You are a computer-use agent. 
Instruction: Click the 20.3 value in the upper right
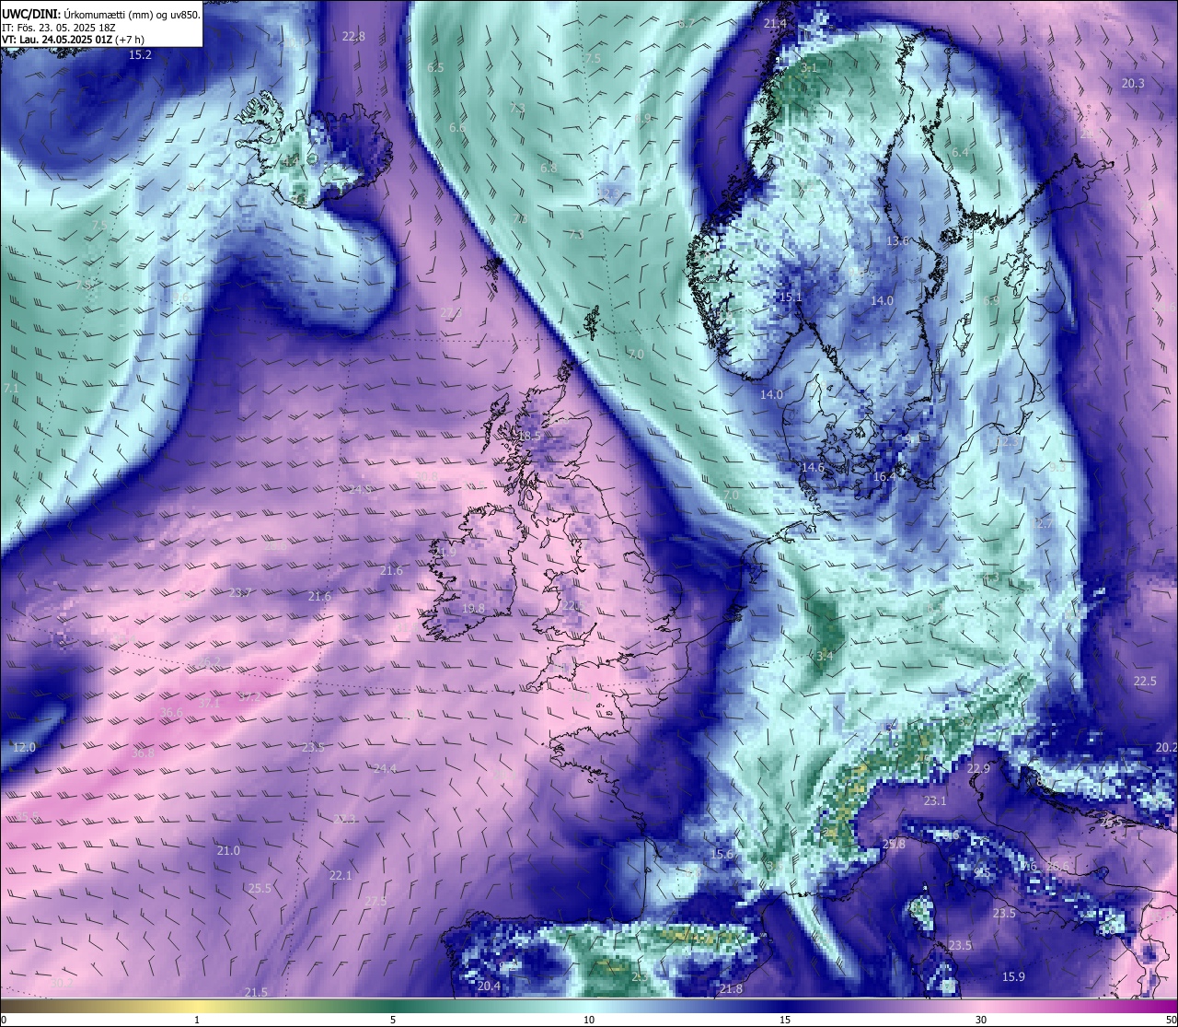[1133, 84]
